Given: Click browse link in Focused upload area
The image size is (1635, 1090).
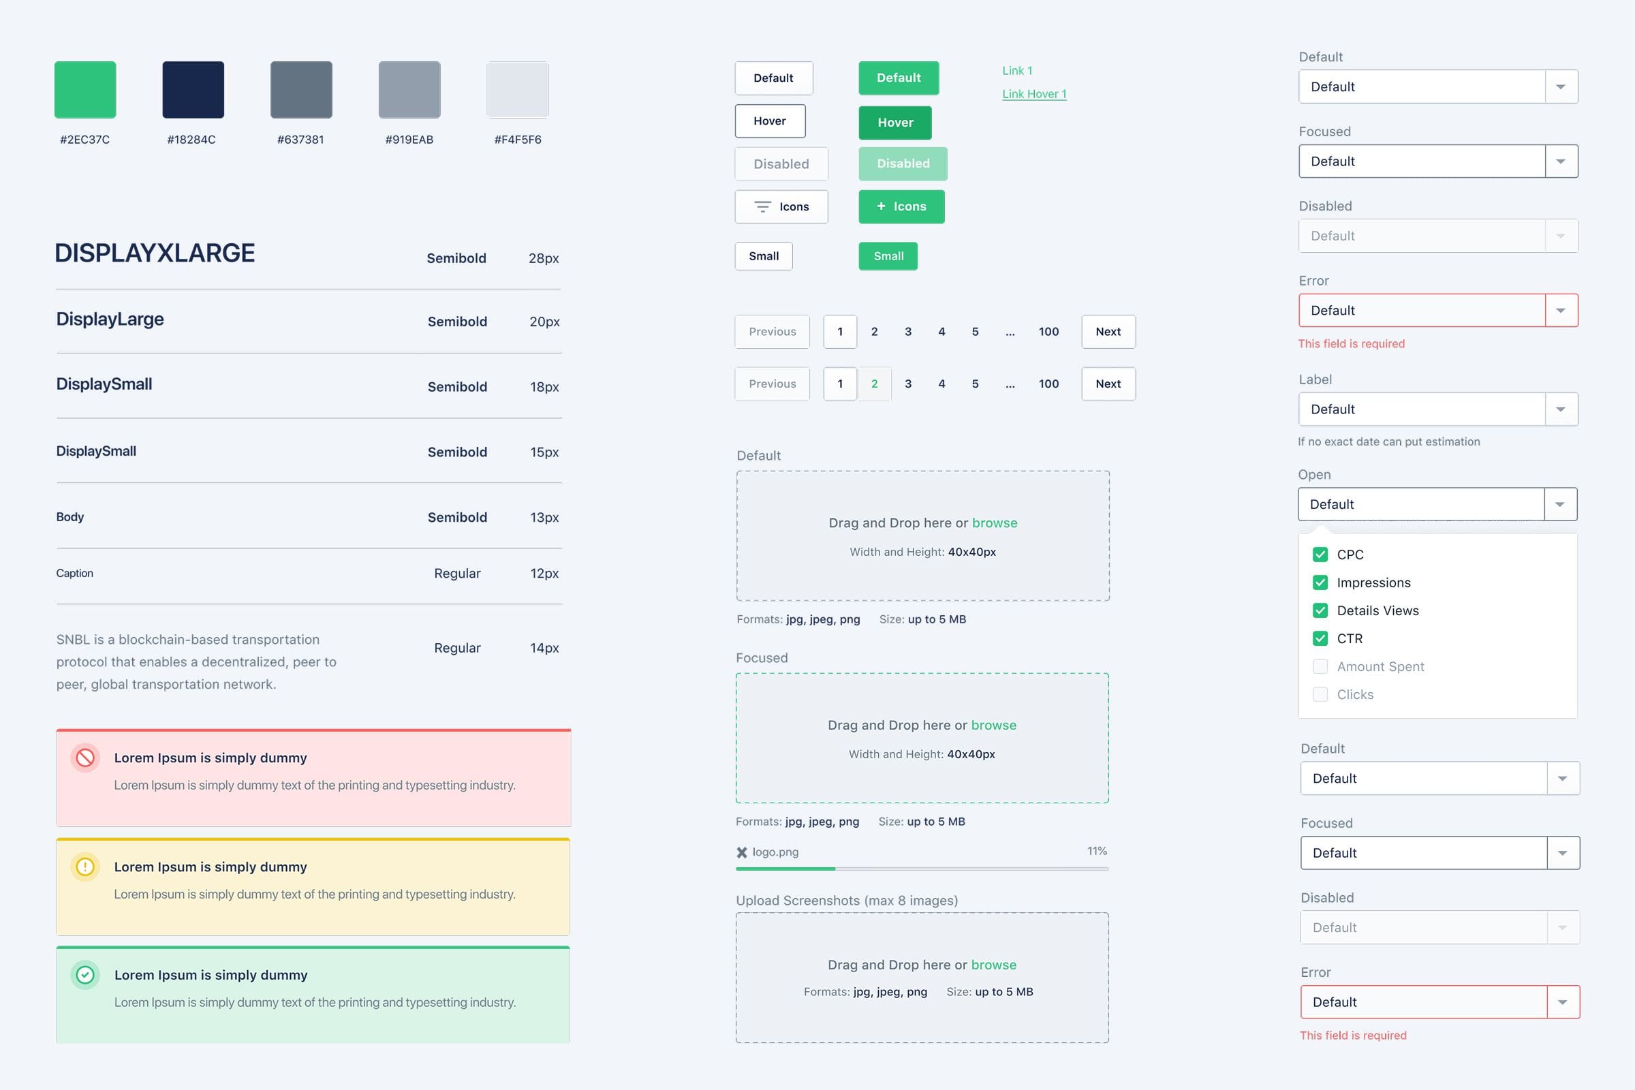Looking at the screenshot, I should pyautogui.click(x=993, y=725).
